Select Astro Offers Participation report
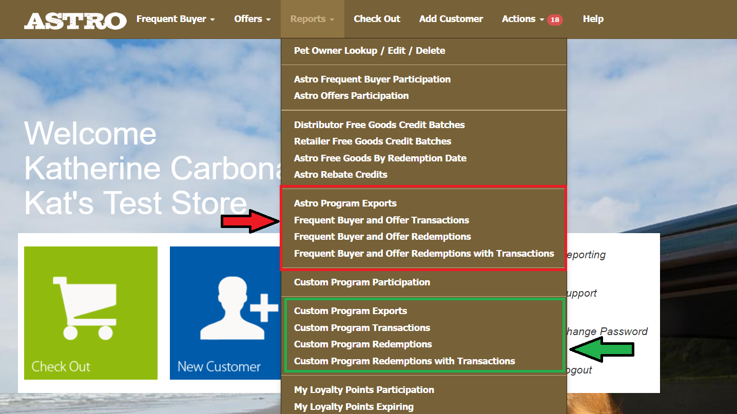Screen dimensions: 737x414 [x=351, y=95]
